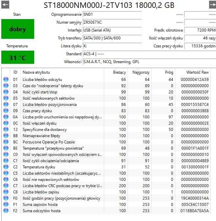This screenshot has height=221, width=216.
Task: Click the 31 °C temperature button
Action: (x=18, y=57)
